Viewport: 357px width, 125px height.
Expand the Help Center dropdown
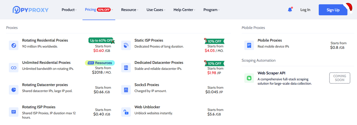(184, 10)
